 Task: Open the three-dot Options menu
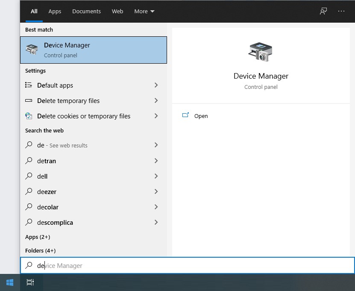341,11
